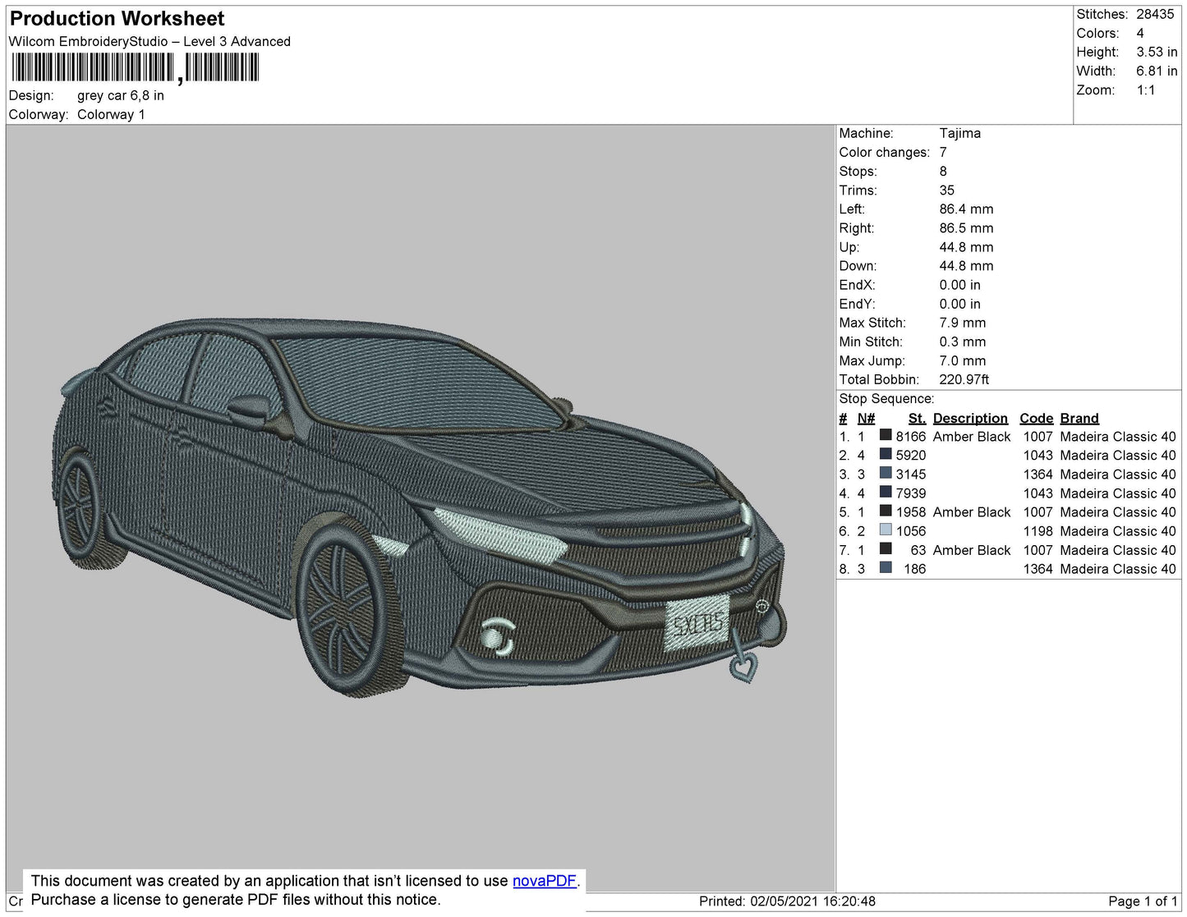Click the 'Code' column header

pos(1037,418)
